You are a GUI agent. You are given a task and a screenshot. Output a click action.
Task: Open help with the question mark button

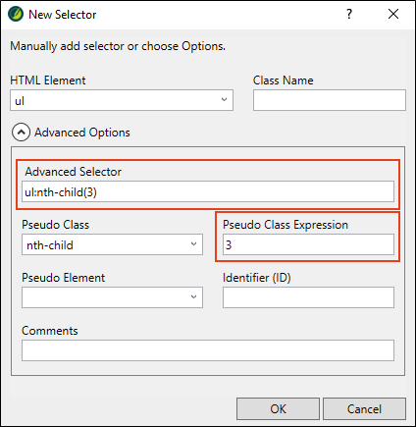click(349, 14)
